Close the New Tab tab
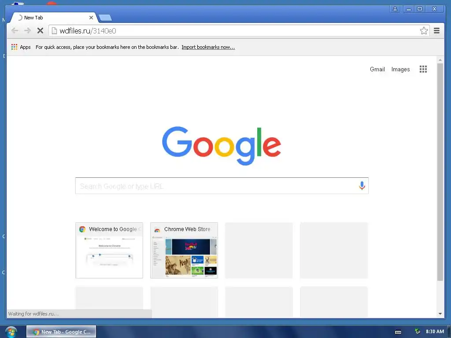 pos(91,18)
